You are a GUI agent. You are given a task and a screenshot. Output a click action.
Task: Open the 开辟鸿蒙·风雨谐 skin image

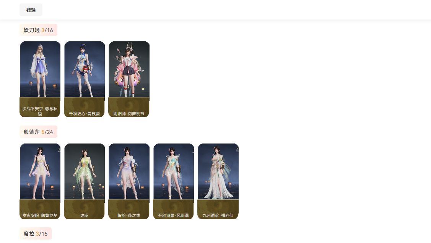(174, 171)
